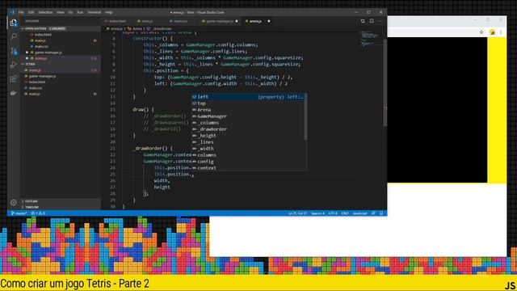Open the Edit menu
The image size is (517, 291).
(31, 12)
